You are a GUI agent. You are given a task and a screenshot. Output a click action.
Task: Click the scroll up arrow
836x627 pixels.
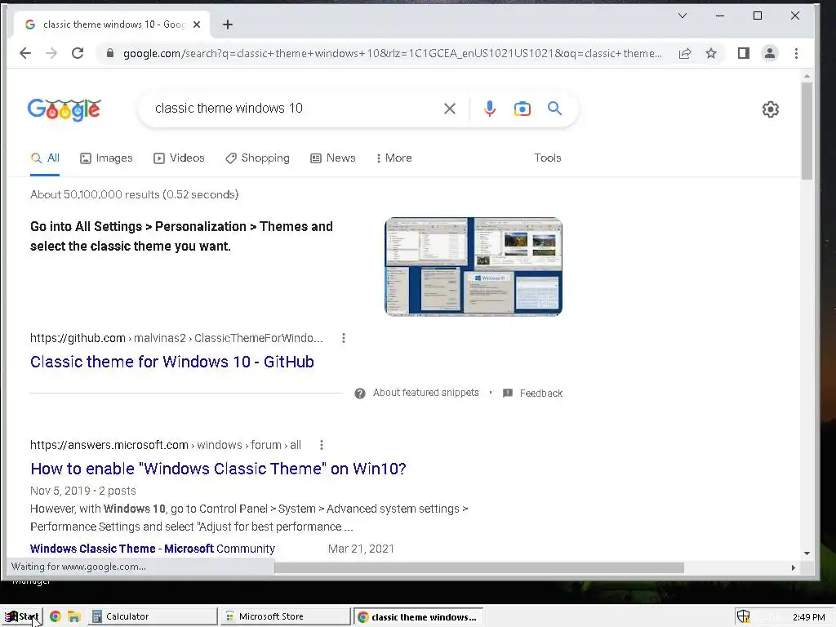coord(807,76)
